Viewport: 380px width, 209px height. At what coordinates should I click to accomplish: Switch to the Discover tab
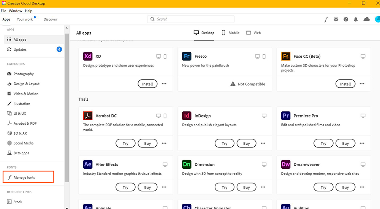[x=50, y=19]
